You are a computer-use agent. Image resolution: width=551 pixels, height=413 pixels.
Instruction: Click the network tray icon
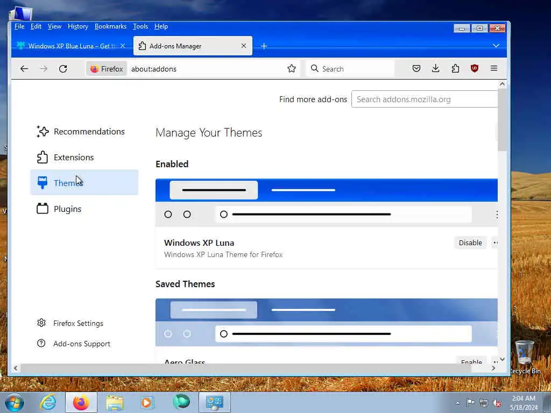click(x=484, y=403)
